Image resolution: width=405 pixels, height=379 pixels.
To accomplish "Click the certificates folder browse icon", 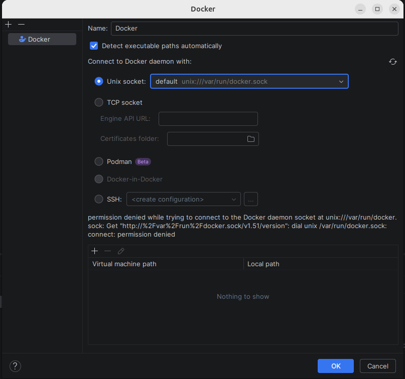I will click(251, 139).
